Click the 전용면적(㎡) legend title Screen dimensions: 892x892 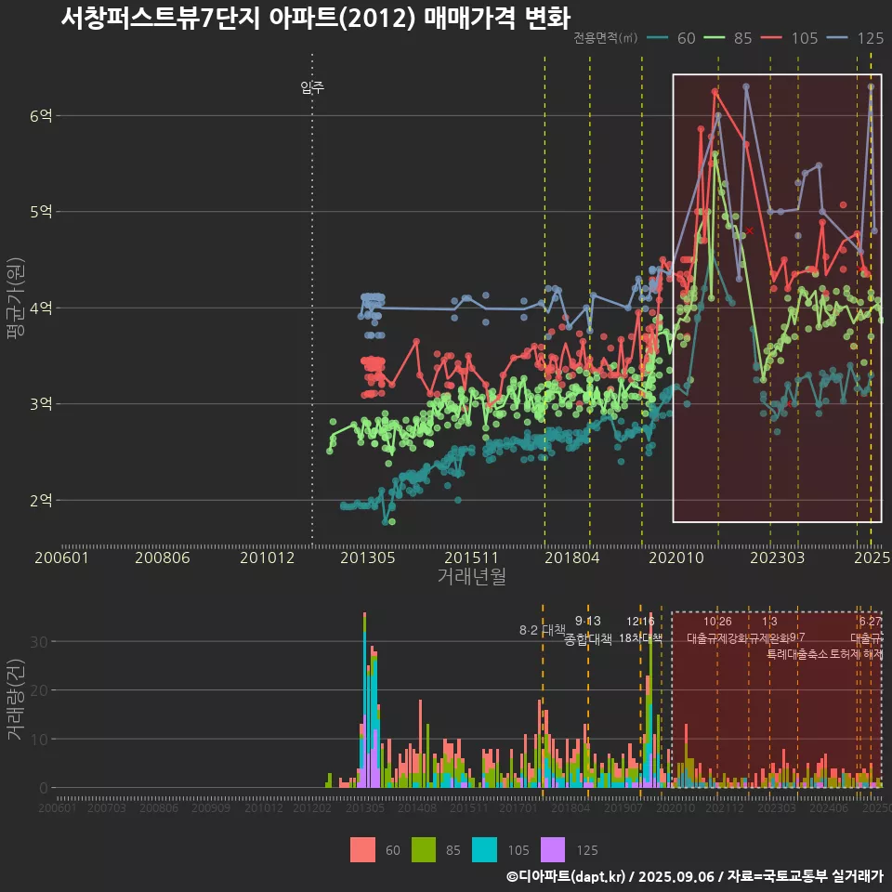pyautogui.click(x=605, y=38)
